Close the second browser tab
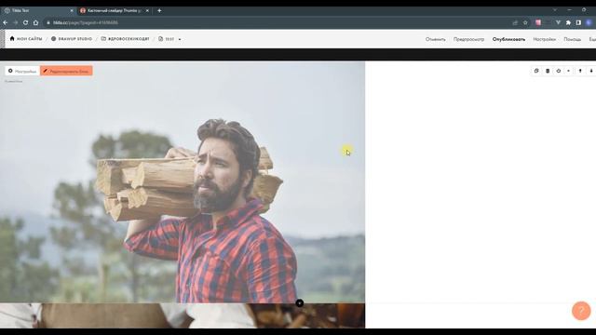Image resolution: width=596 pixels, height=335 pixels. [147, 10]
